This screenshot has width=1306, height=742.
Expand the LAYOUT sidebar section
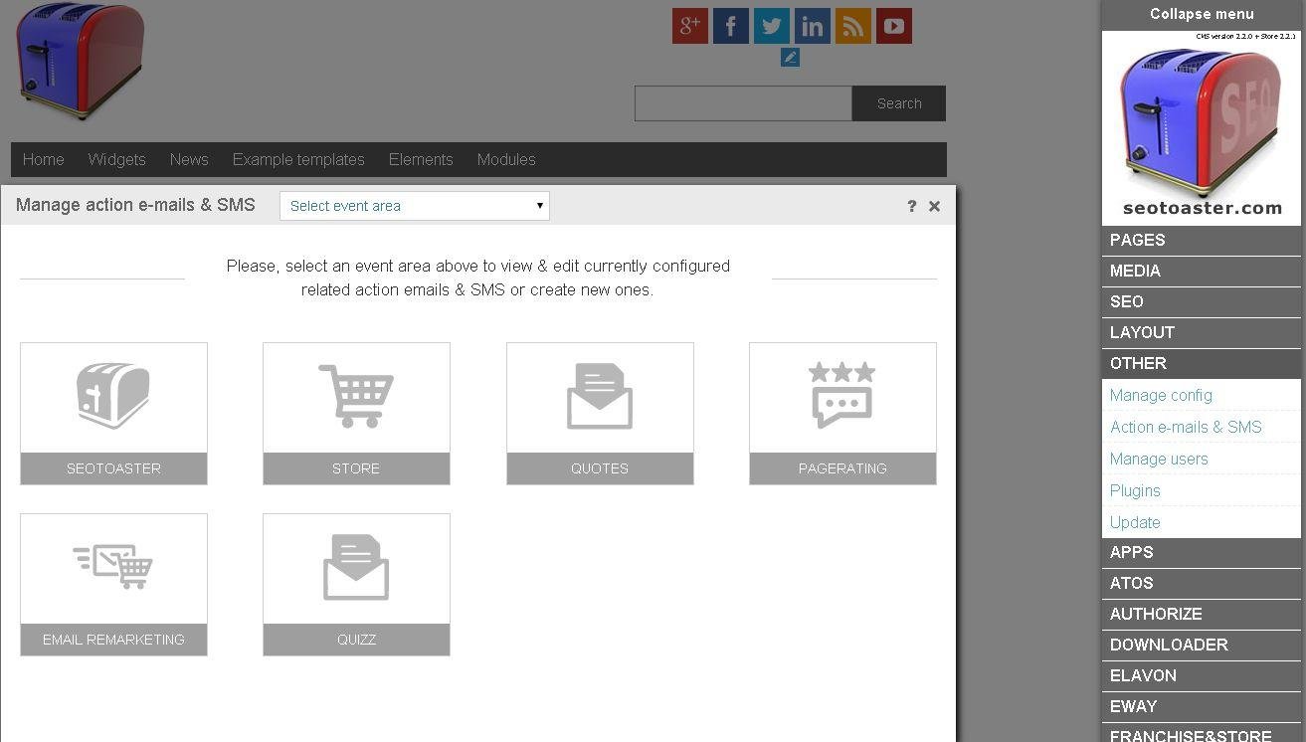click(1142, 332)
